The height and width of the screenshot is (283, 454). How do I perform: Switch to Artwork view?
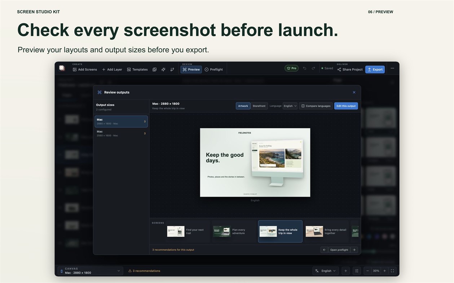point(243,106)
